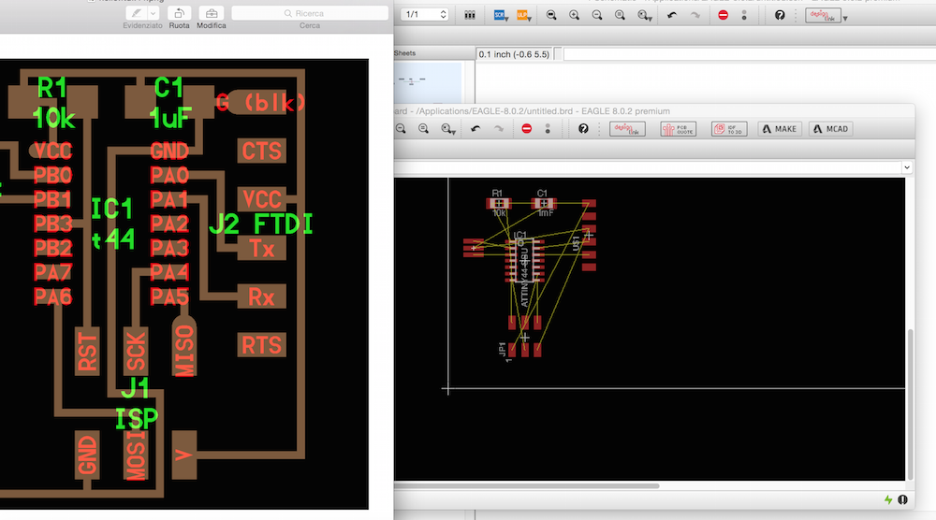Open the ULP icon in schematic window
936x520 pixels.
(523, 15)
